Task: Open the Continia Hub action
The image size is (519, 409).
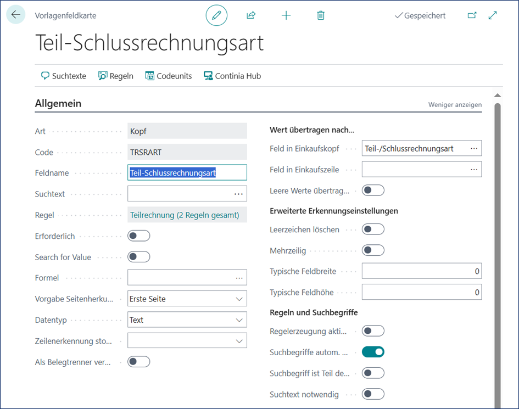Action: pos(232,76)
